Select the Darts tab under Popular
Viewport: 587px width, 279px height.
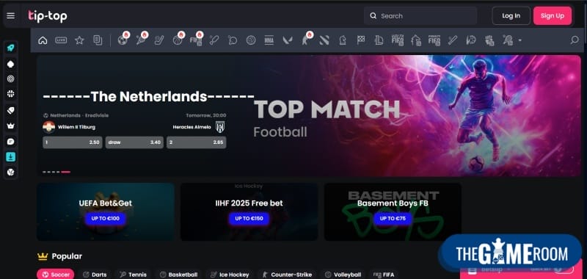[x=95, y=275]
